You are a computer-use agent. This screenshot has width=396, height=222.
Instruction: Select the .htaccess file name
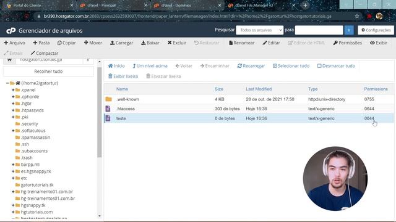pyautogui.click(x=126, y=109)
